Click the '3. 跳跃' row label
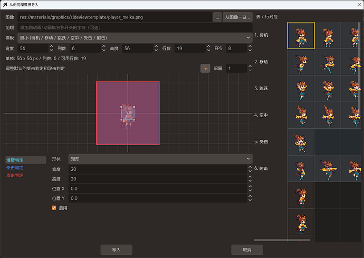Image resolution: width=364 pixels, height=258 pixels. tap(261, 89)
